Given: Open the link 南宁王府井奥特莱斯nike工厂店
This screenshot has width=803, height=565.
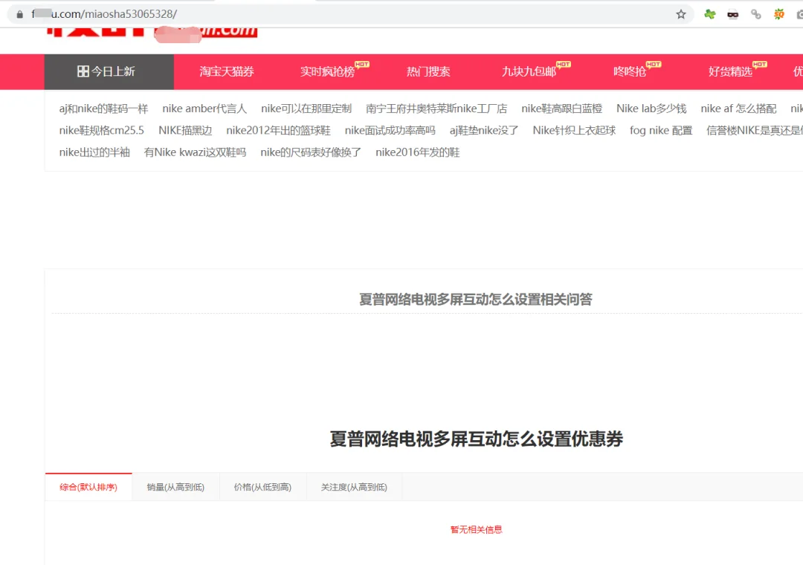Looking at the screenshot, I should point(436,109).
